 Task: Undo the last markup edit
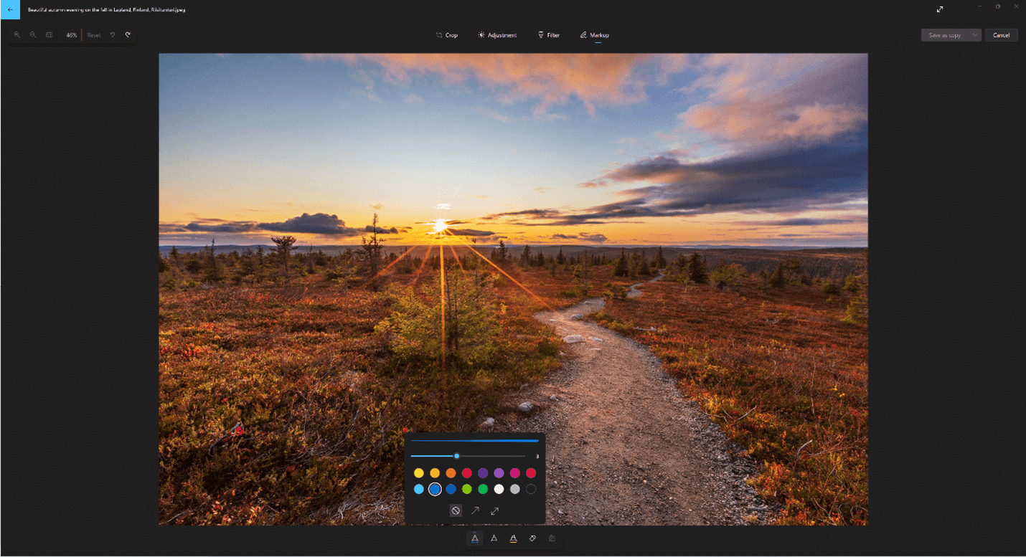click(x=113, y=34)
